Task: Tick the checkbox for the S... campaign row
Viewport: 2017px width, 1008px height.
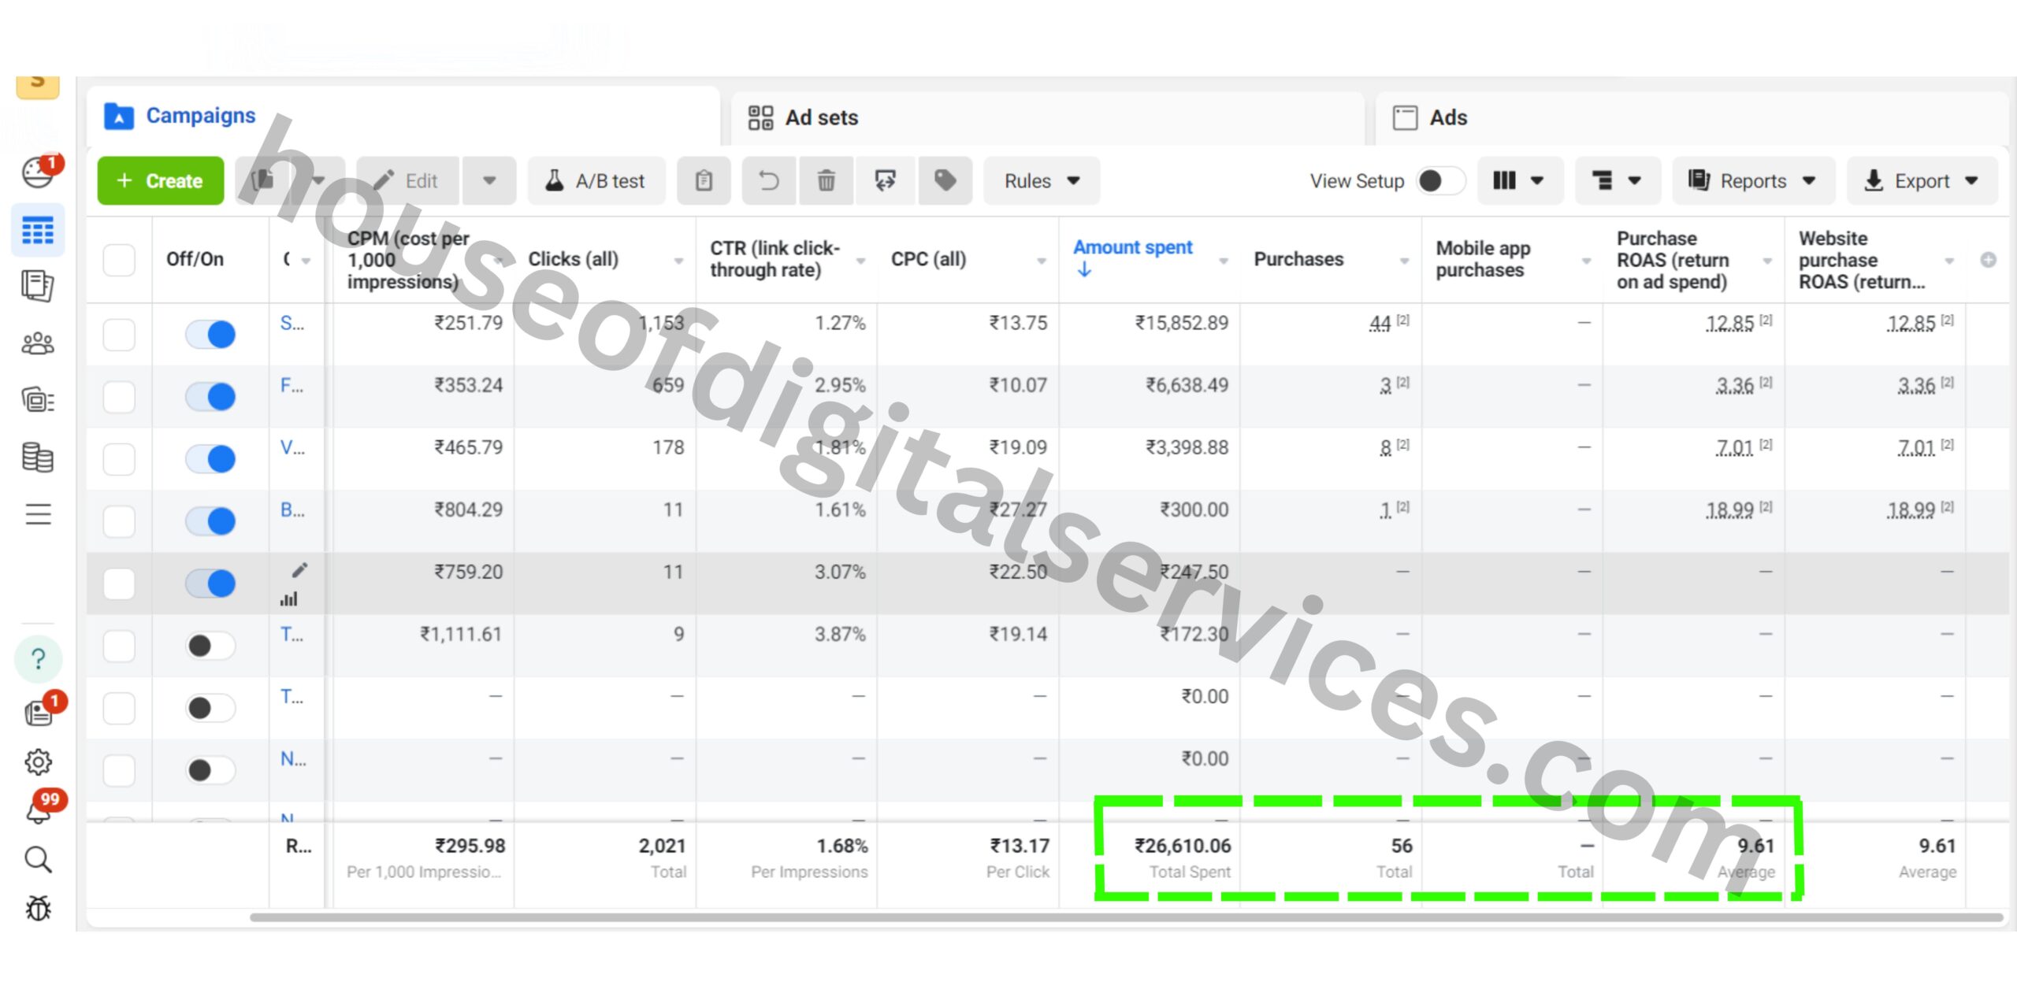Action: point(119,334)
